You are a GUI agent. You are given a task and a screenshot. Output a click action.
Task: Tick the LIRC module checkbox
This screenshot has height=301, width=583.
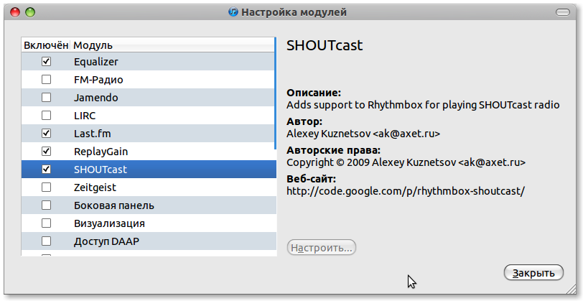[x=46, y=116]
